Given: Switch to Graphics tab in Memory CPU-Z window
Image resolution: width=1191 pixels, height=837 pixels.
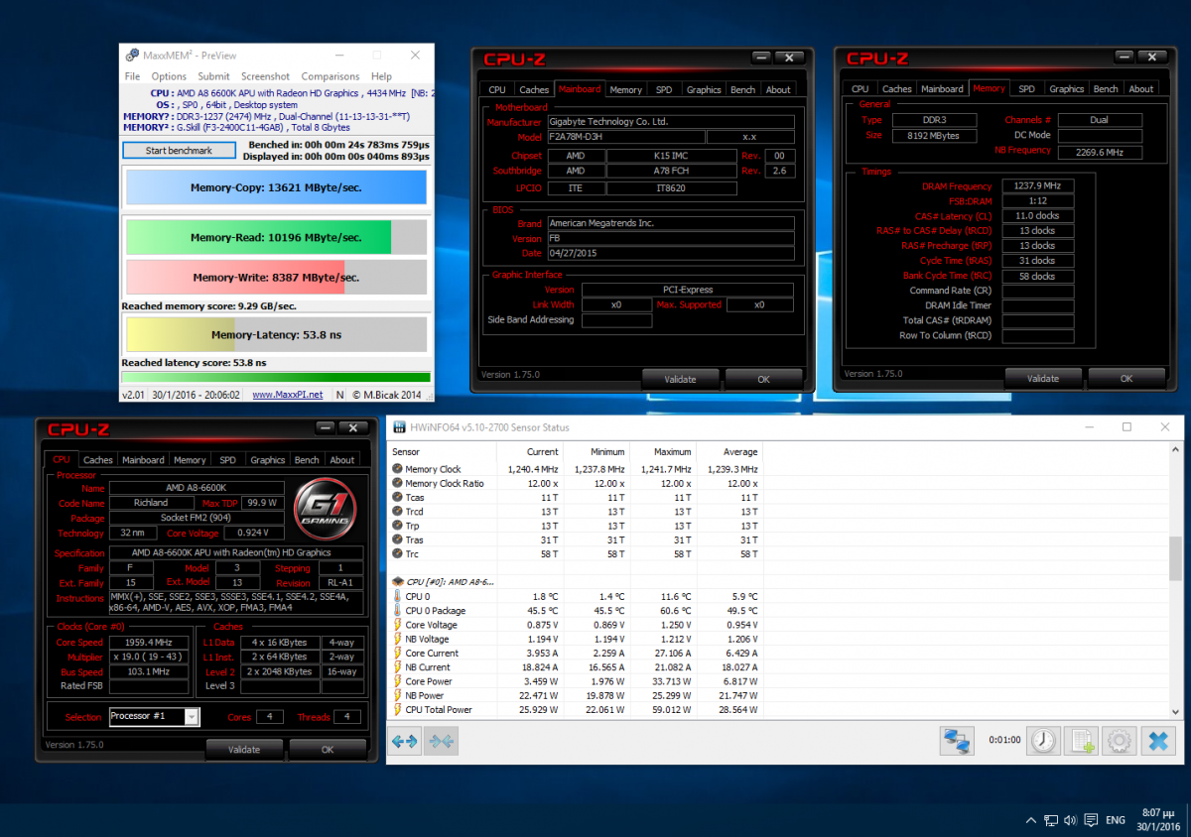Looking at the screenshot, I should 1067,89.
